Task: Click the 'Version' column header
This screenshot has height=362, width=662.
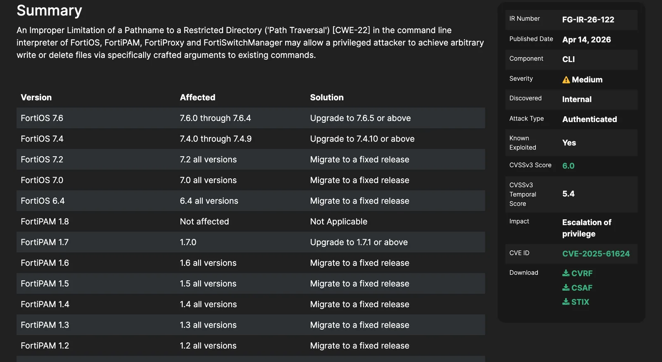Action: 36,98
